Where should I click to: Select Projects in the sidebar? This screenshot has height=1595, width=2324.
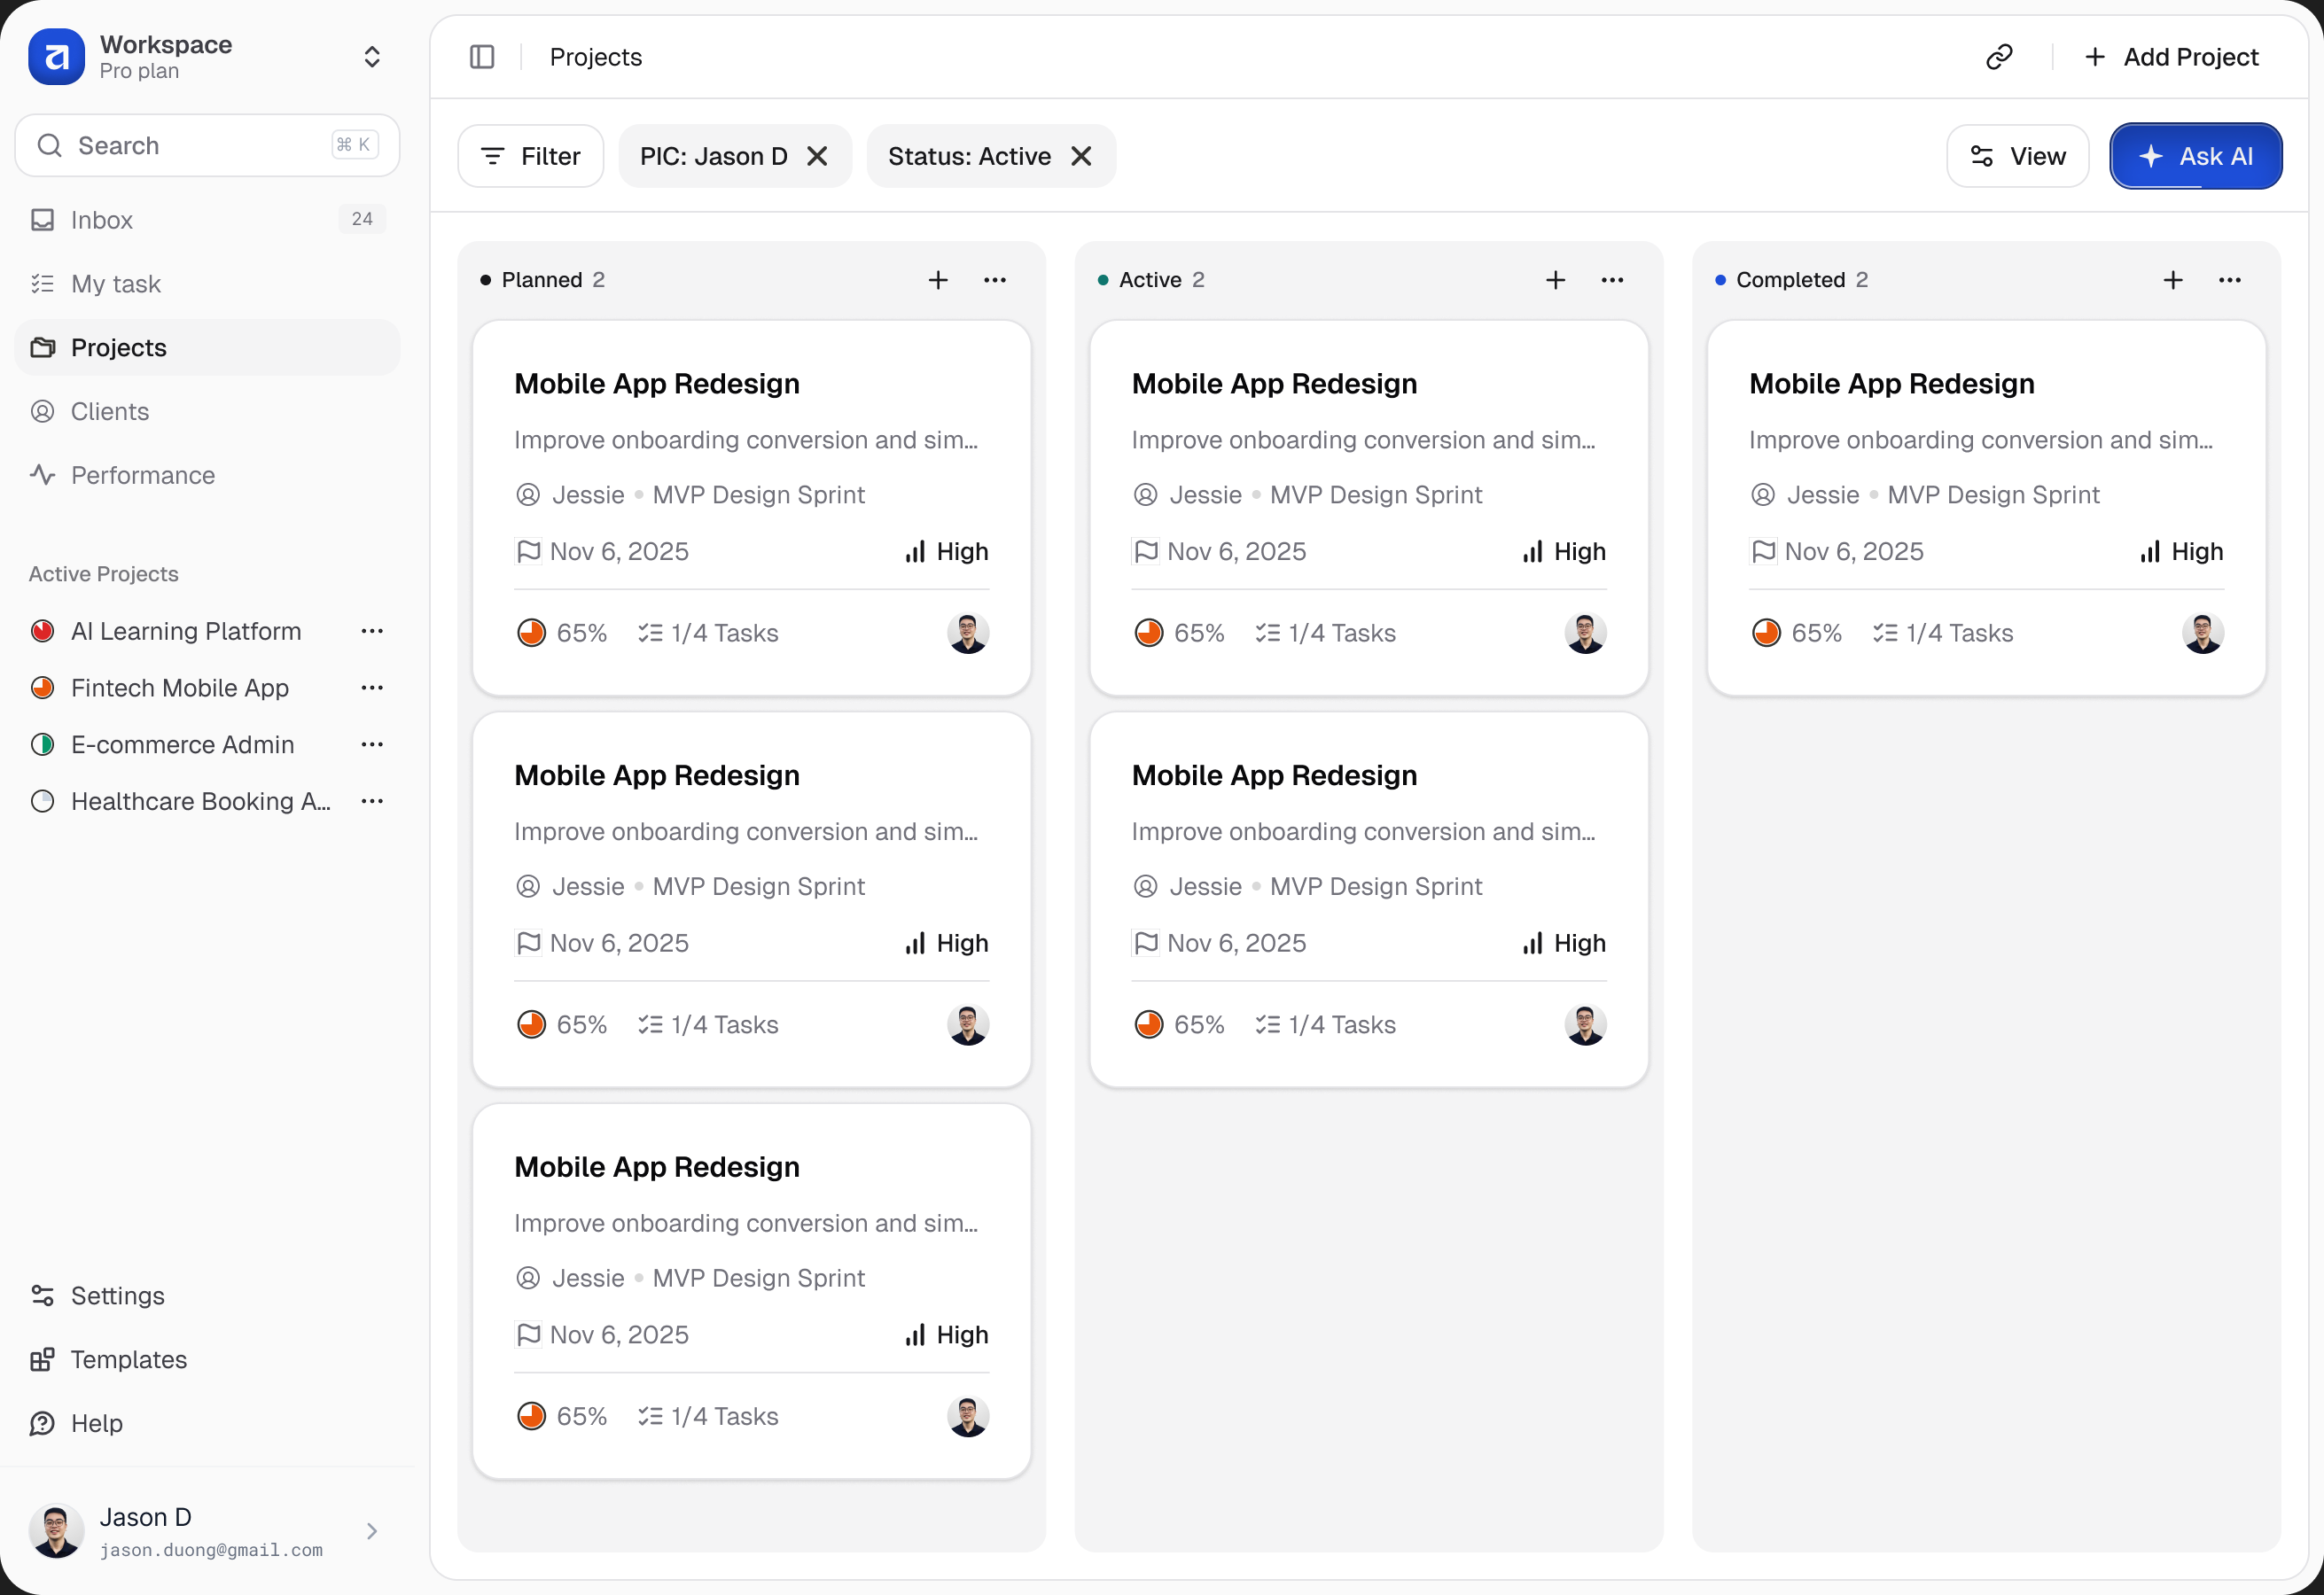[207, 348]
